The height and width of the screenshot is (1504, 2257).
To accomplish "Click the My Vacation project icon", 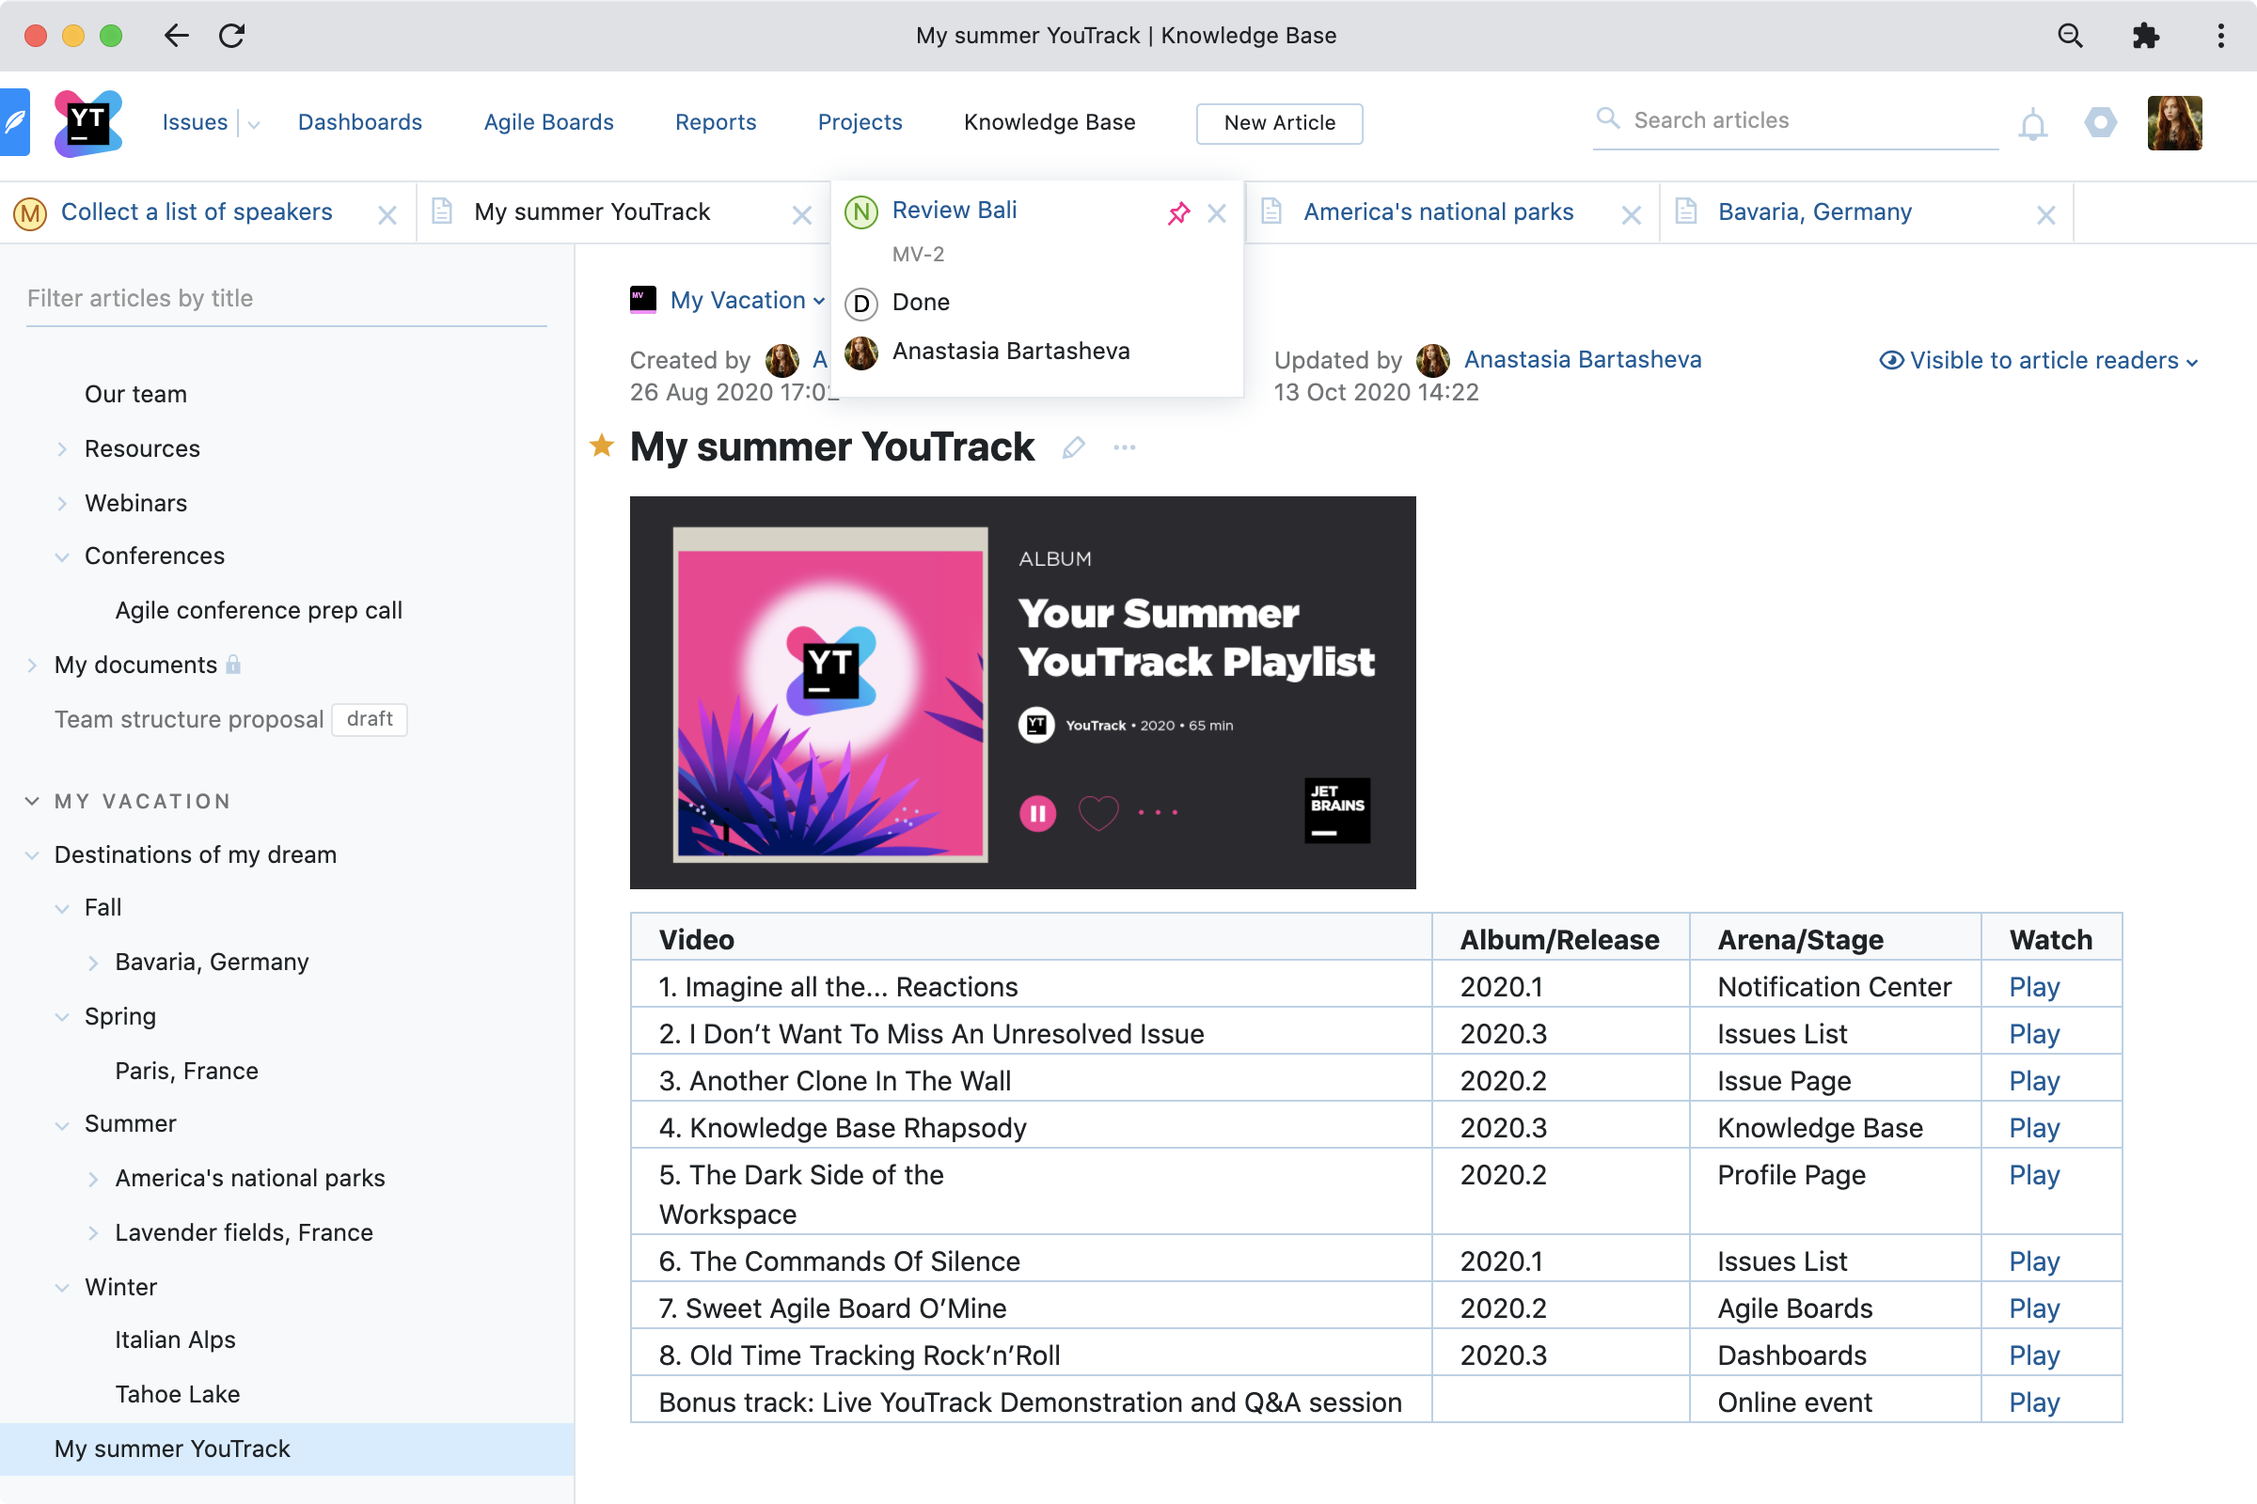I will 642,299.
